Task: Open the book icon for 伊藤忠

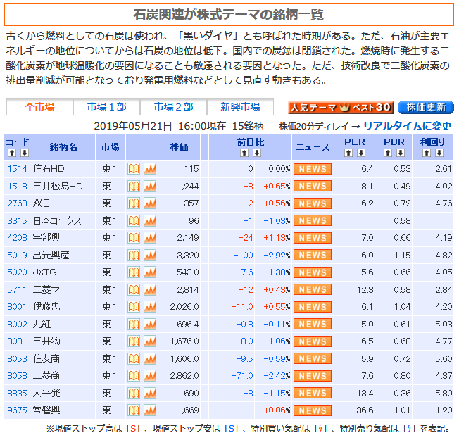Action: point(134,307)
